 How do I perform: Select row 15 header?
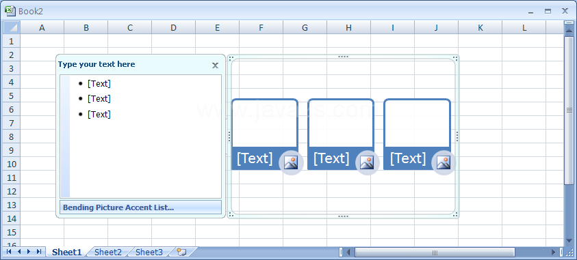click(12, 232)
